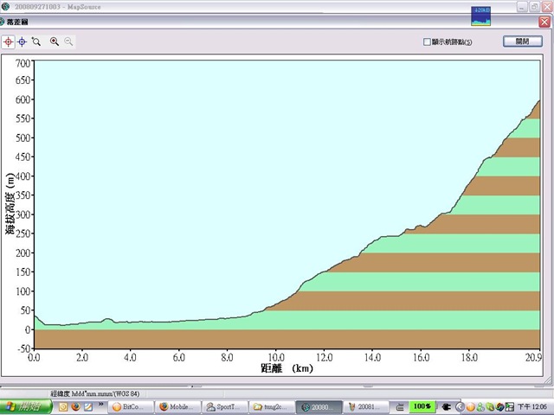The image size is (554, 415).
Task: Click the 420kB network monitor widget
Action: point(481,16)
